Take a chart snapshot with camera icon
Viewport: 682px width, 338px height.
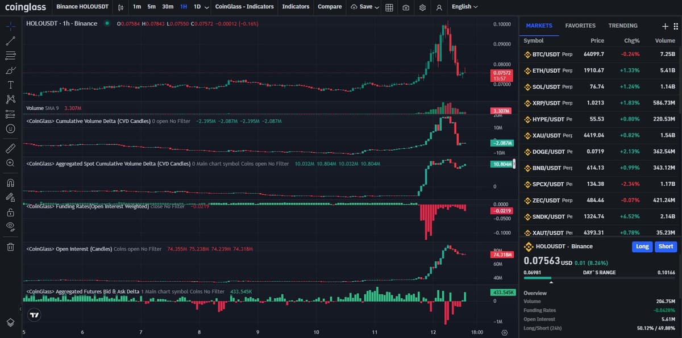click(406, 7)
